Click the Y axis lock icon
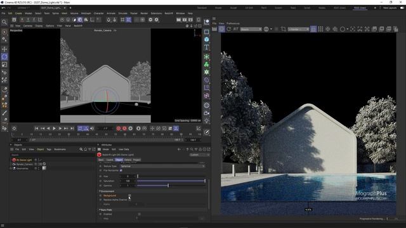This screenshot has height=228, width=406. click(x=28, y=20)
